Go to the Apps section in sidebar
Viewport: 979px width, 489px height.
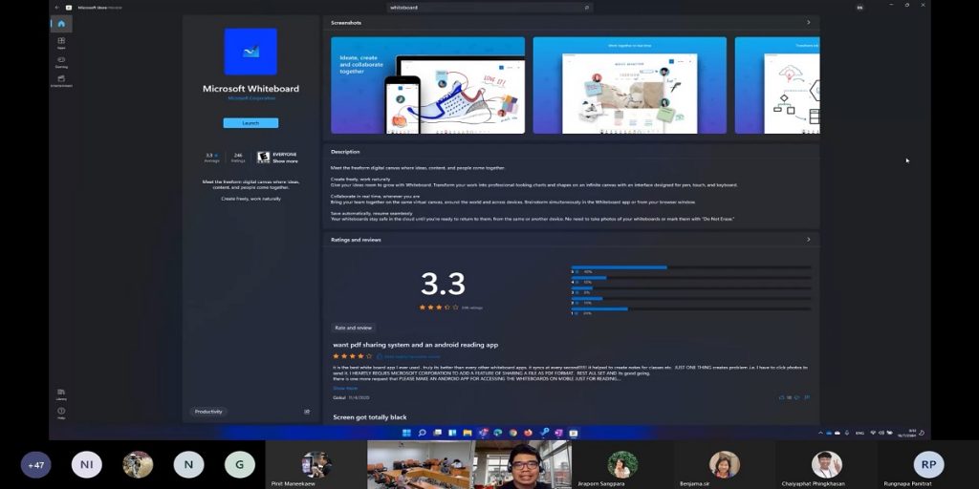point(61,44)
